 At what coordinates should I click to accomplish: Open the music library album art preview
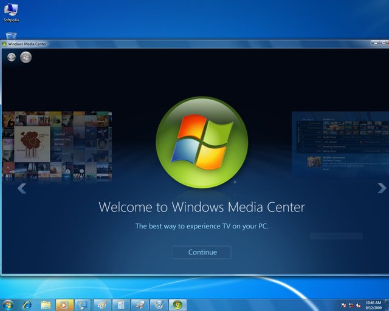[57, 145]
